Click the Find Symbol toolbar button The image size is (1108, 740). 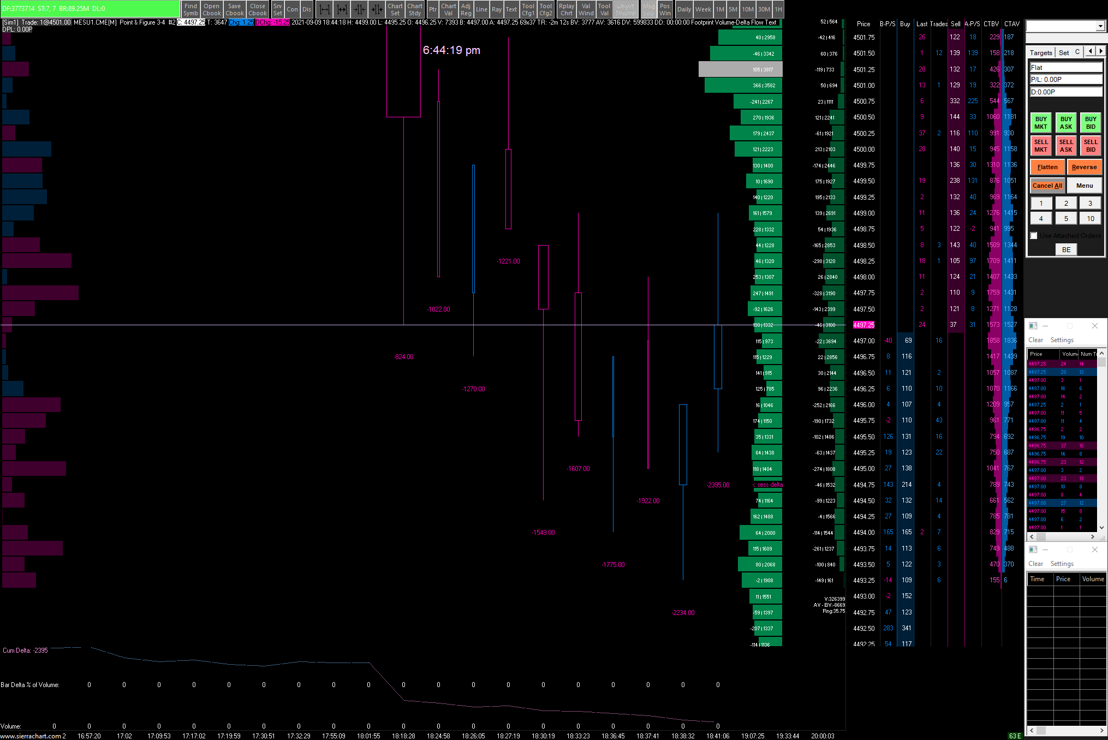coord(190,9)
